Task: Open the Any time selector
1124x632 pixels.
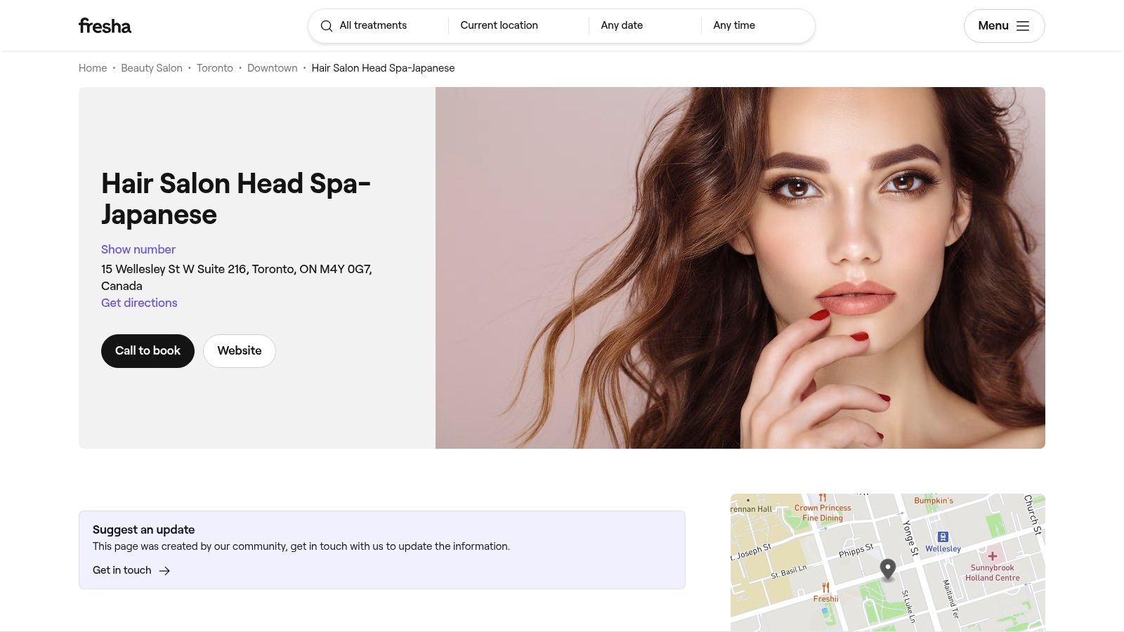Action: pyautogui.click(x=733, y=25)
